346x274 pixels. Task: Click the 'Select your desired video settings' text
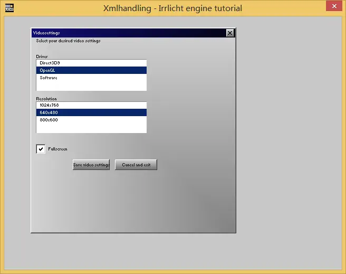(x=68, y=41)
